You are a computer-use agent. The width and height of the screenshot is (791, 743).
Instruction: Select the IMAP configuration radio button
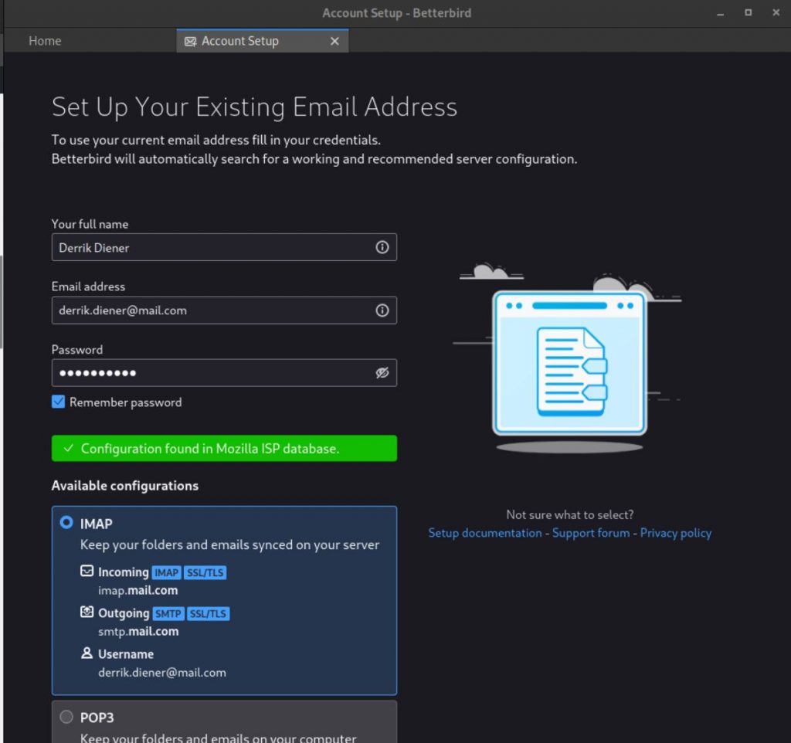pyautogui.click(x=66, y=523)
